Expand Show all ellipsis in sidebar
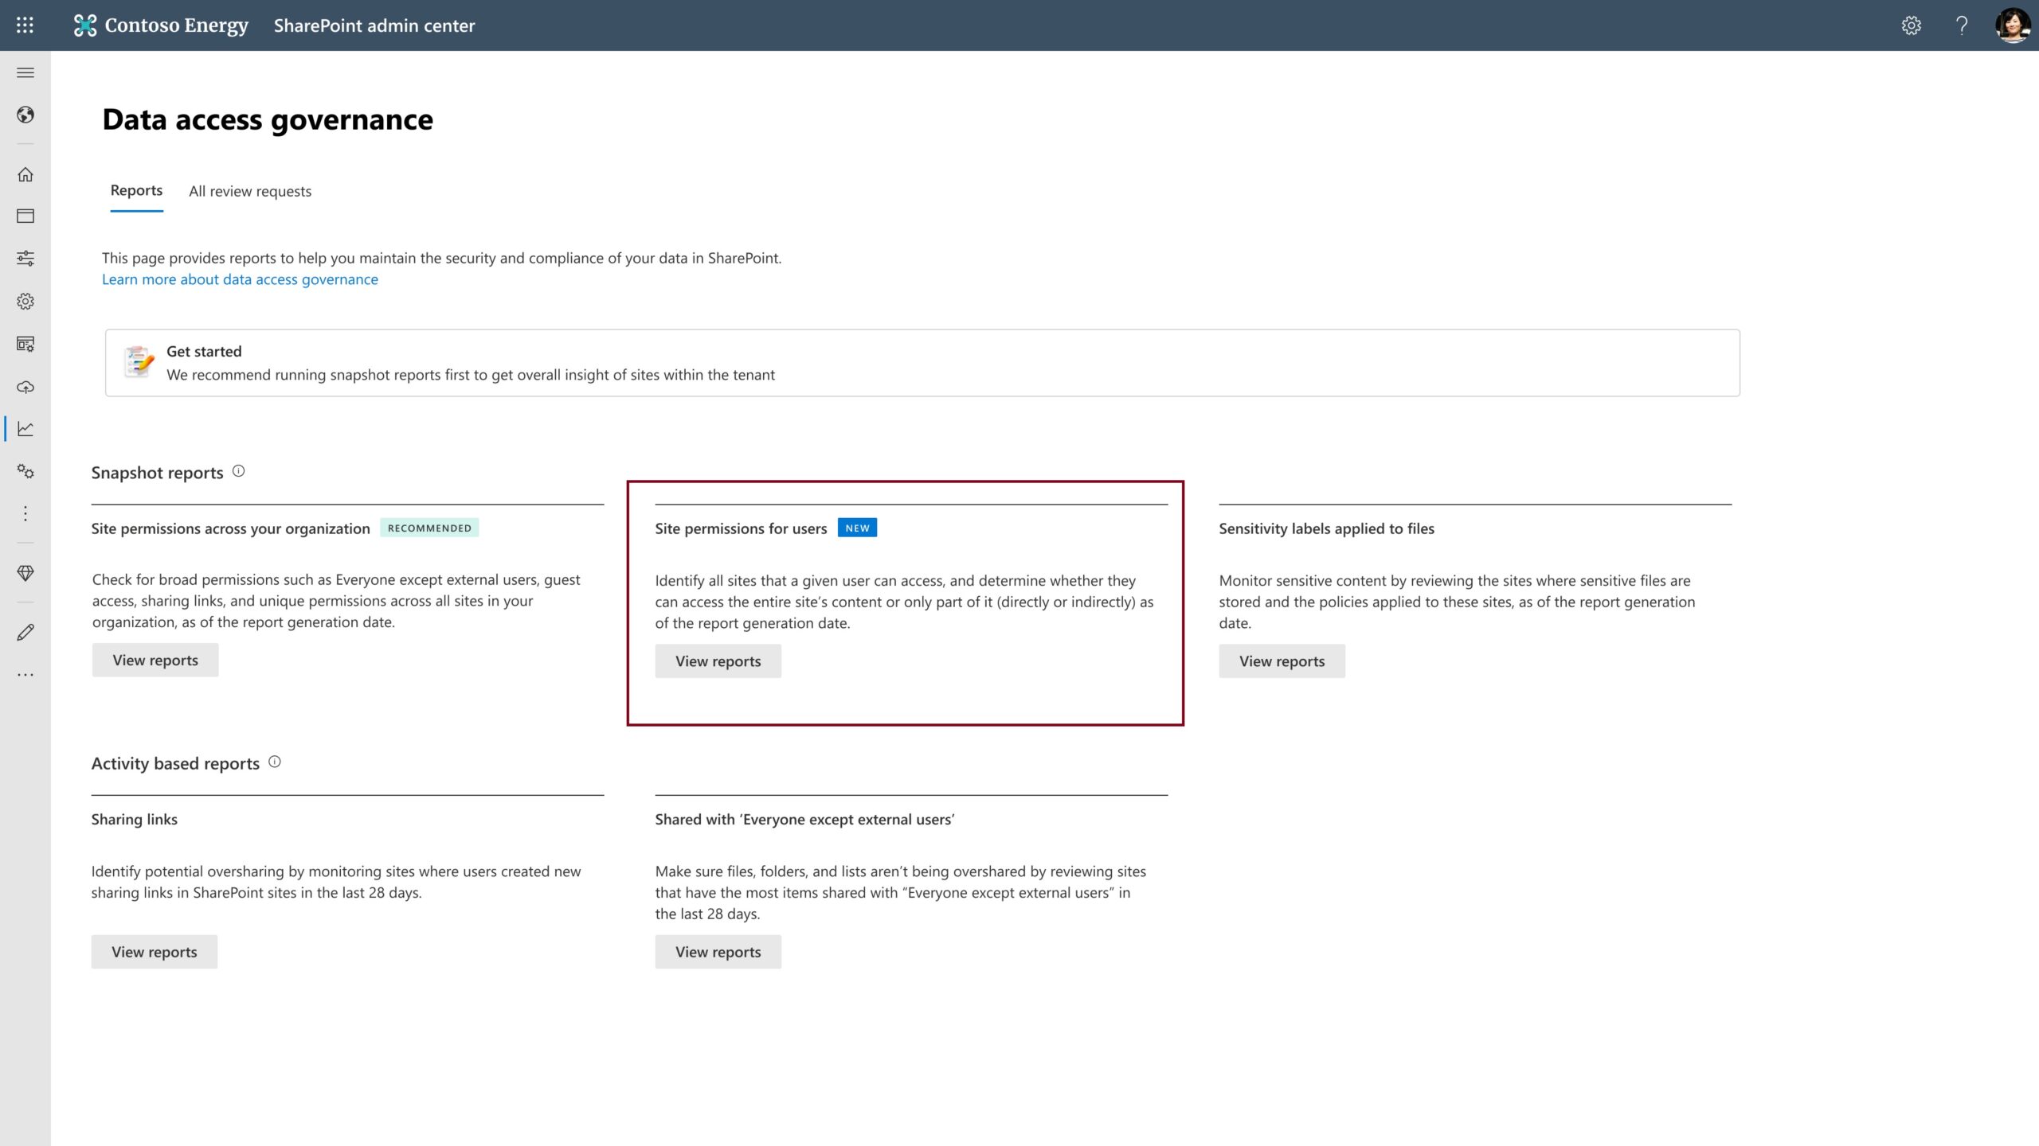The image size is (2039, 1146). point(25,675)
